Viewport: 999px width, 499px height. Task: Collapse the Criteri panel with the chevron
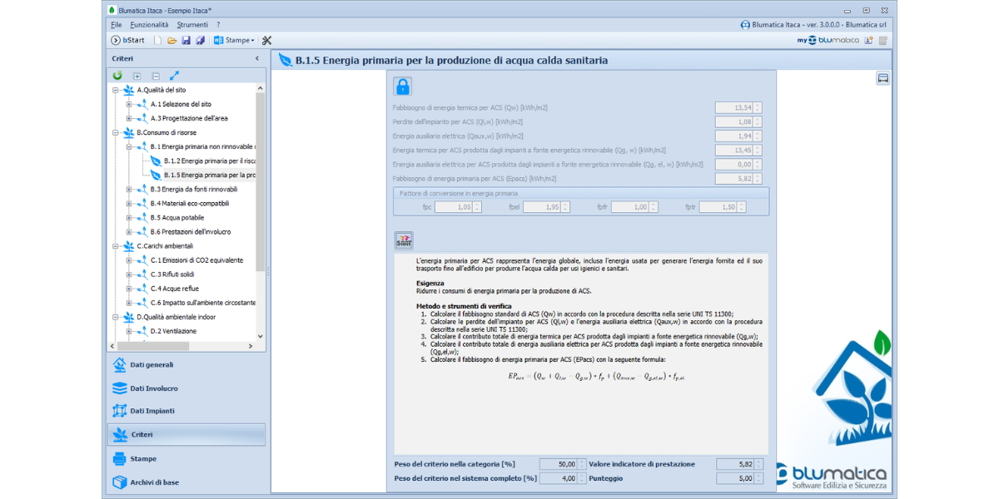(x=257, y=58)
